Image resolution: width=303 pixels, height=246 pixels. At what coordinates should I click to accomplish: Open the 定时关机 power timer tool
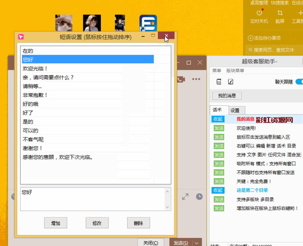click(259, 16)
